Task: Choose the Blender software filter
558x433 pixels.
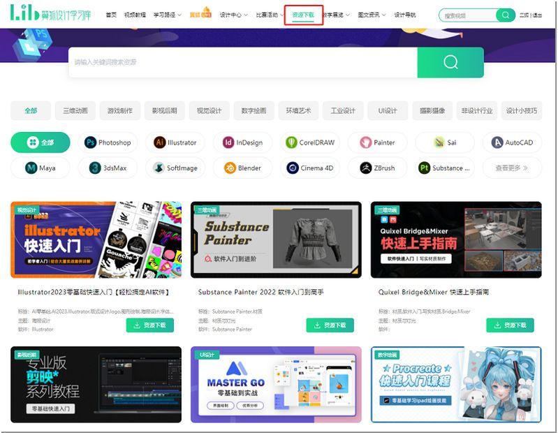Action: click(x=242, y=168)
